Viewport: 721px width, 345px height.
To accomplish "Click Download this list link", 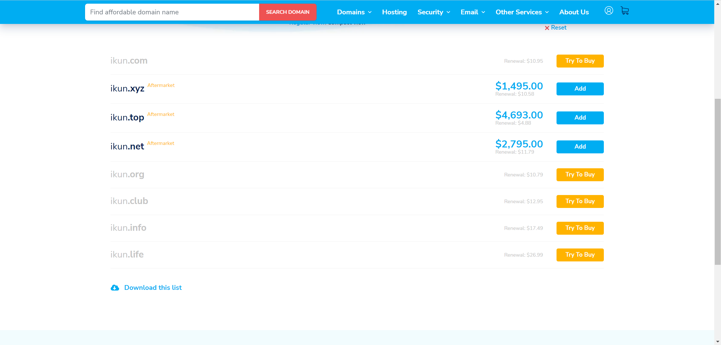I will pyautogui.click(x=153, y=288).
